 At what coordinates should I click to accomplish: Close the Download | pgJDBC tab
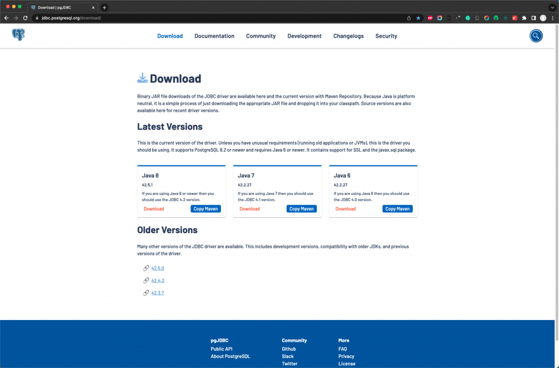93,8
